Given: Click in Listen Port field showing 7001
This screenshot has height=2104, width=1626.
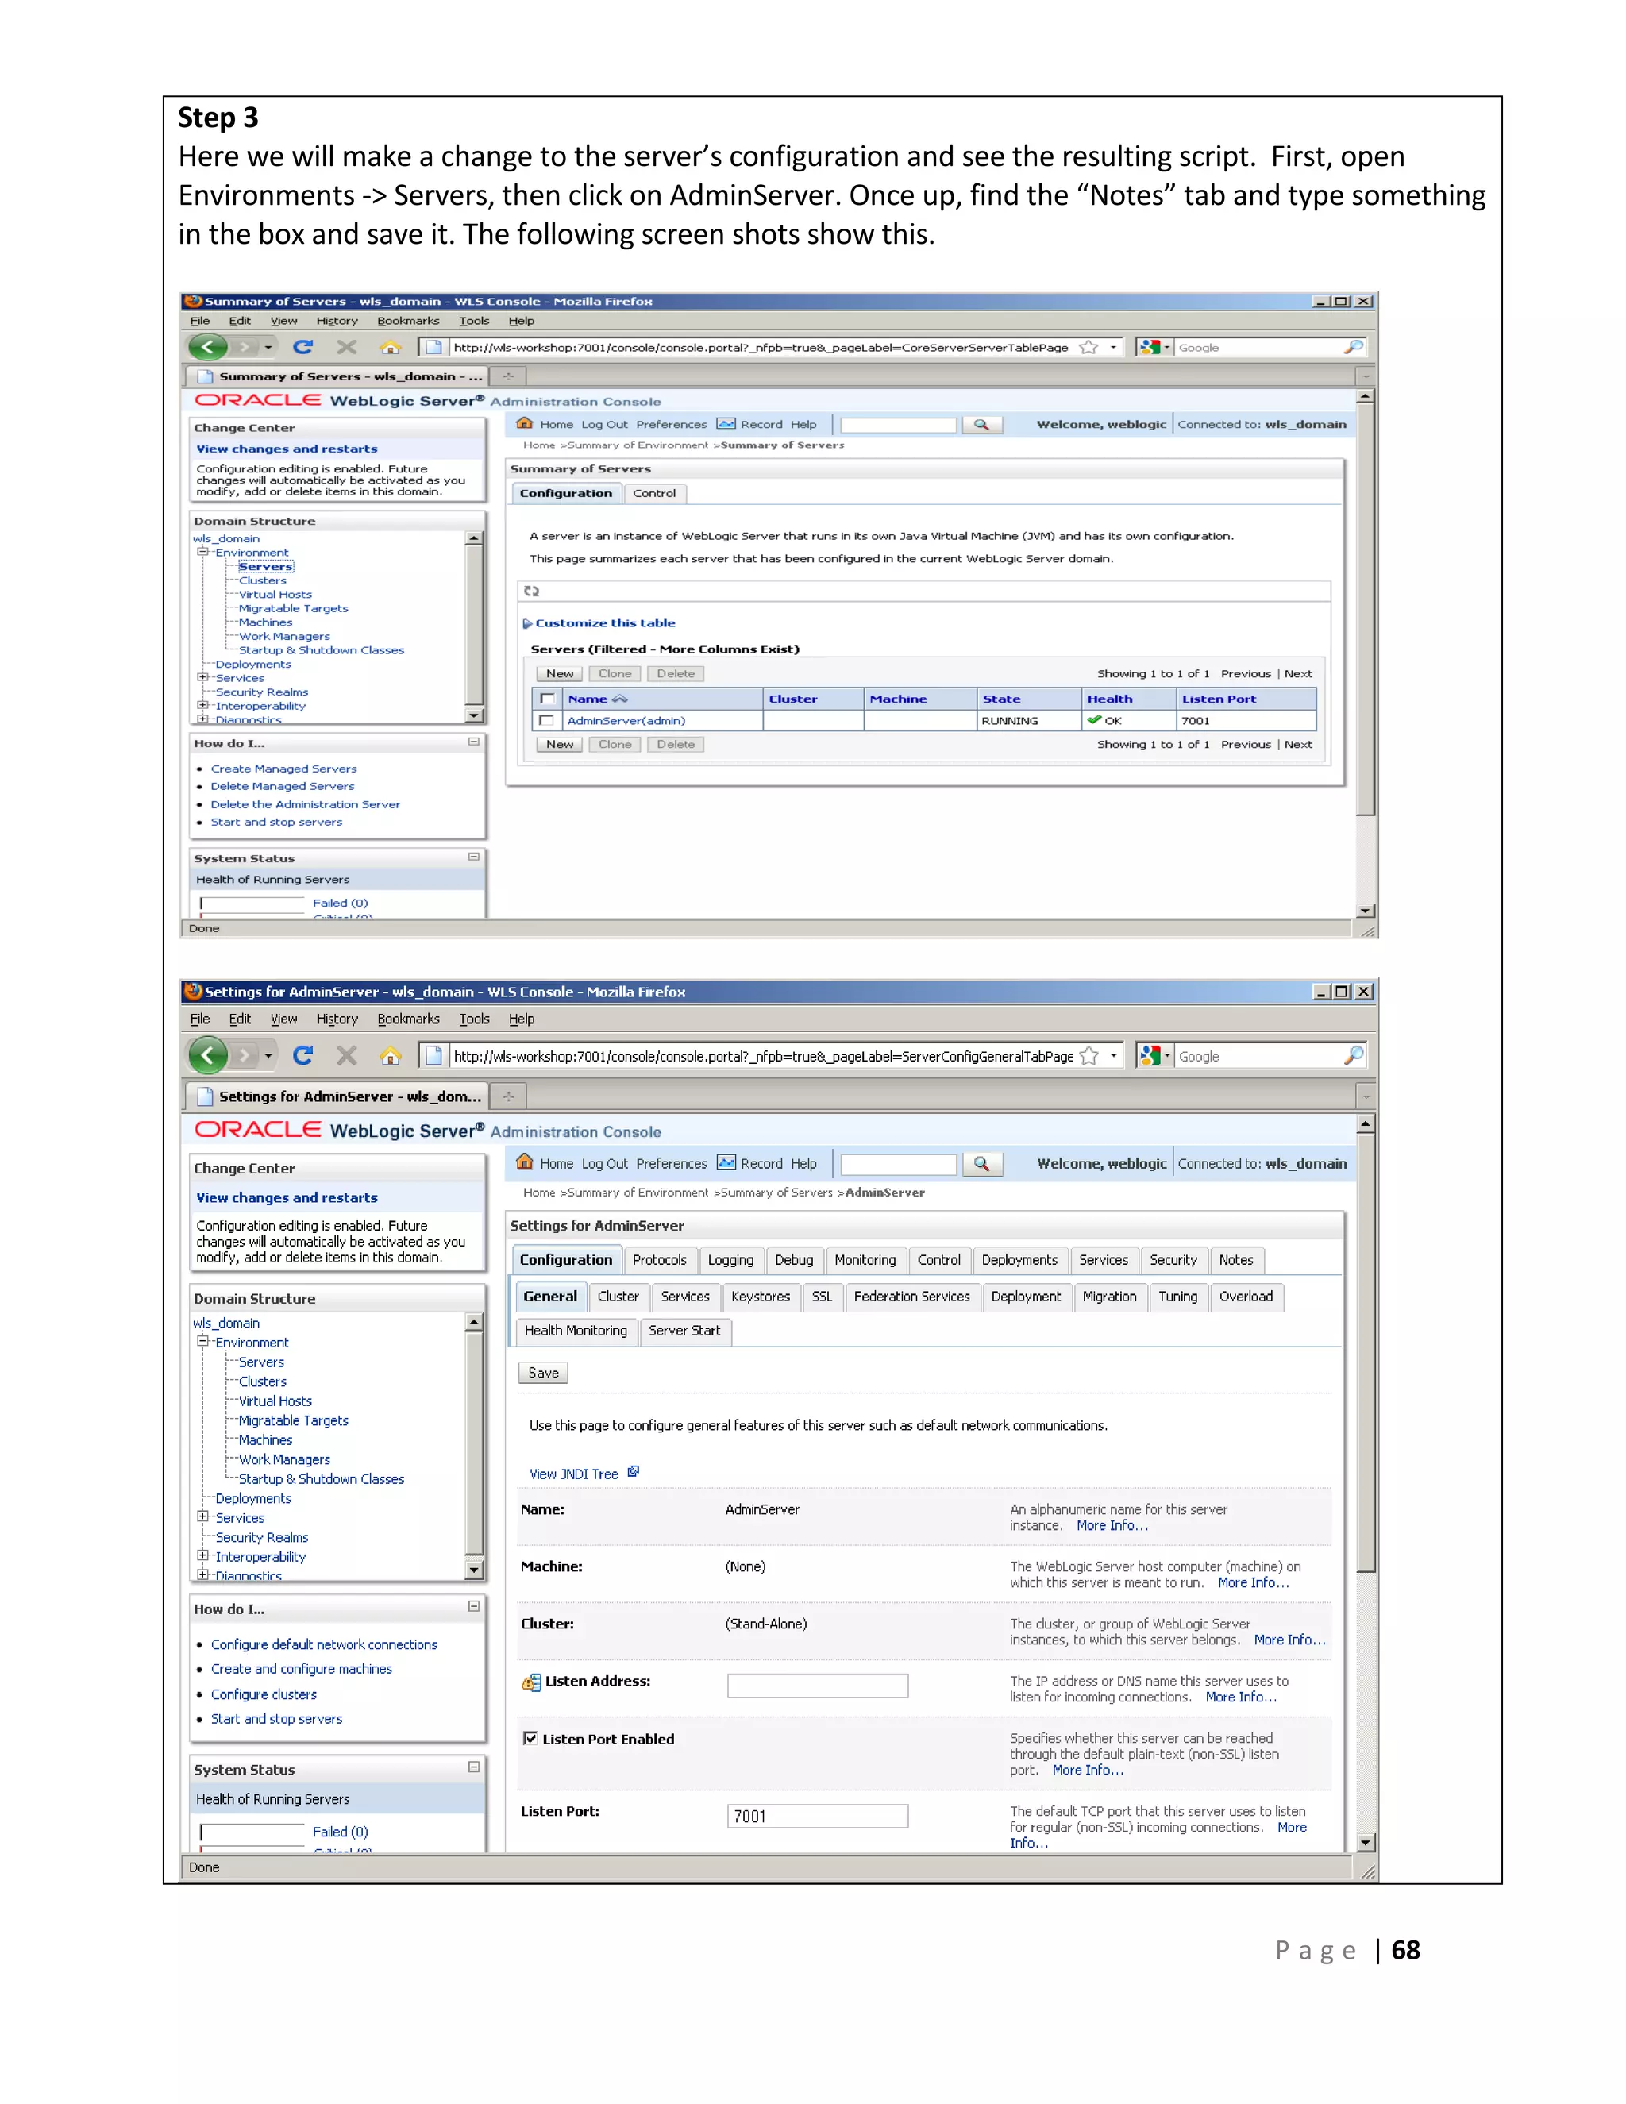Looking at the screenshot, I should pyautogui.click(x=818, y=1816).
